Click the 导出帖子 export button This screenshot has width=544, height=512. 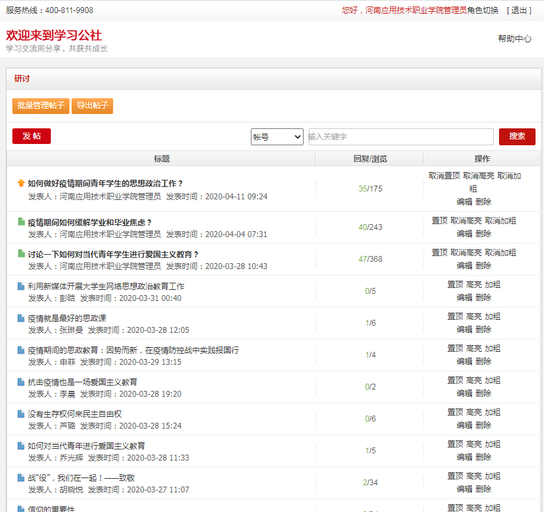tap(93, 106)
